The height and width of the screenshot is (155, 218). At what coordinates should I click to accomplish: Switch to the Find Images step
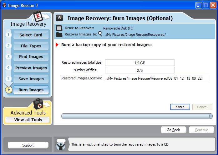coord(31,57)
